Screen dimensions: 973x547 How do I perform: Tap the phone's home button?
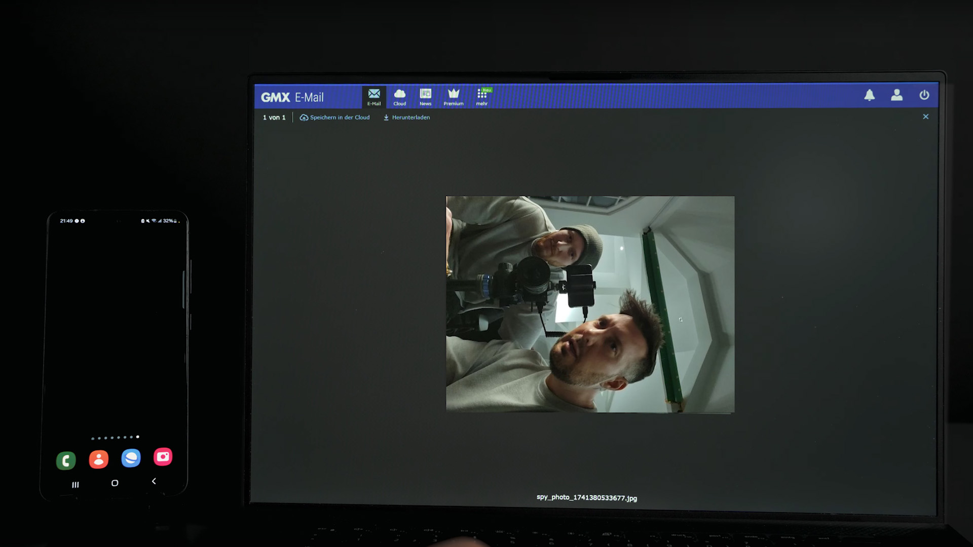point(115,483)
